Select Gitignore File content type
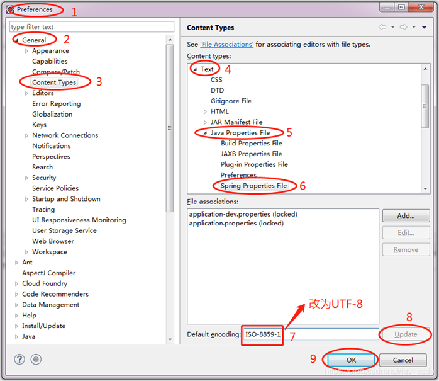Viewport: 439px width, 381px height. (x=231, y=101)
